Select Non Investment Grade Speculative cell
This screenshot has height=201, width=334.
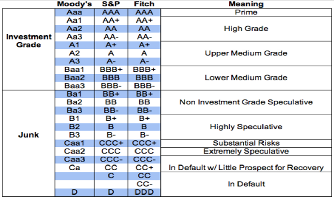click(x=246, y=102)
